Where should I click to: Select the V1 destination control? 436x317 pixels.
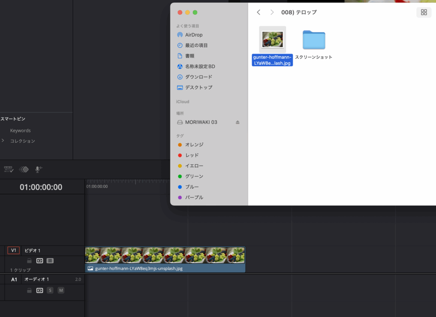tap(13, 251)
